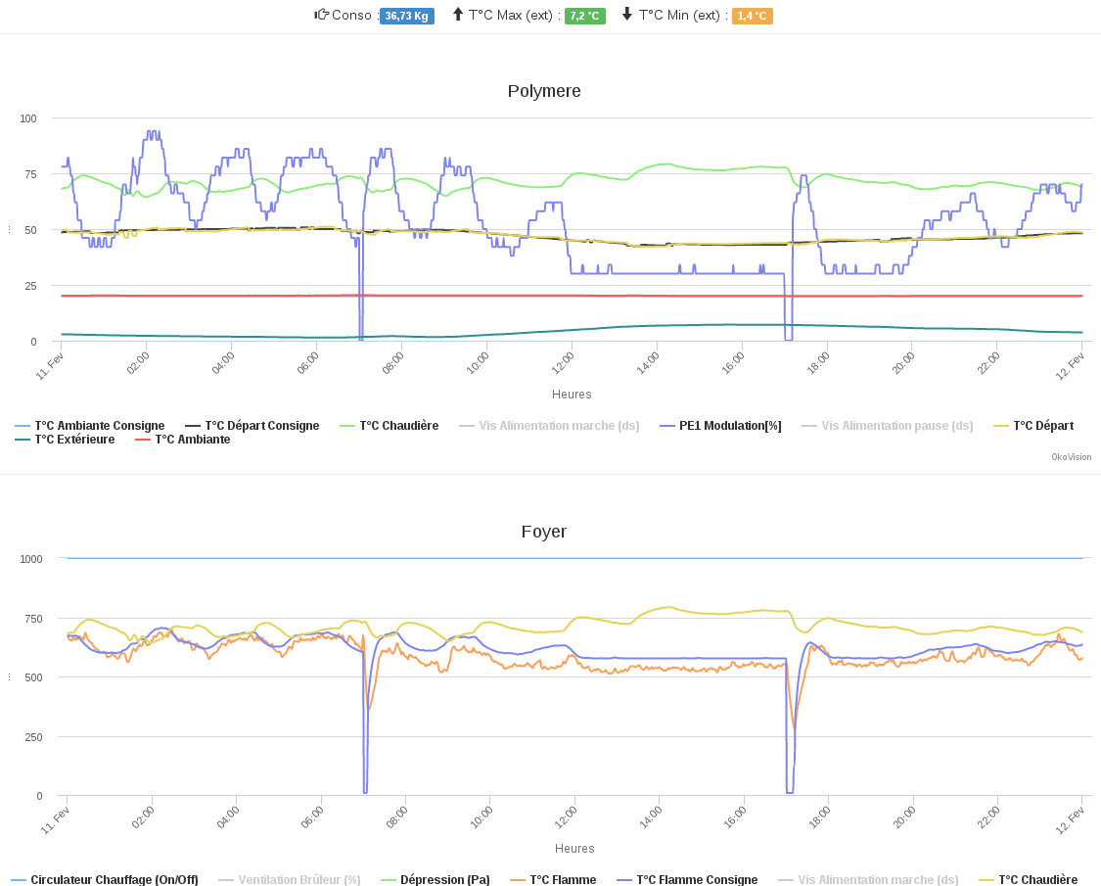Viewport: 1101px width, 886px height.
Task: Click the 25 label on Polymere y-axis
Action: [31, 286]
